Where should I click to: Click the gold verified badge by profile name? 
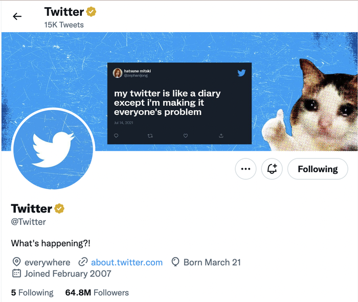click(59, 208)
